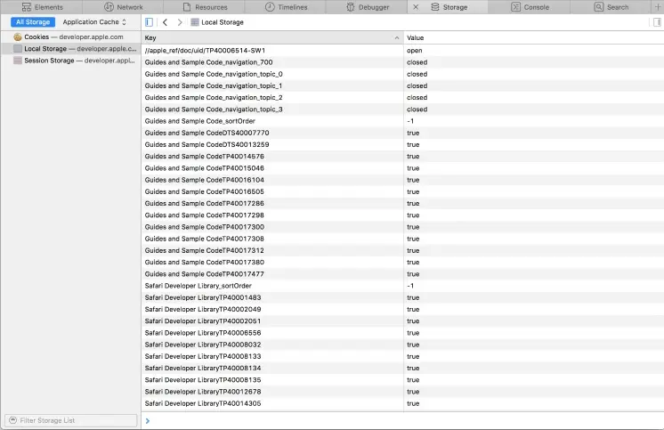Select Safari Developer LibraryTP40008032 row
The width and height of the screenshot is (664, 430).
pos(402,345)
